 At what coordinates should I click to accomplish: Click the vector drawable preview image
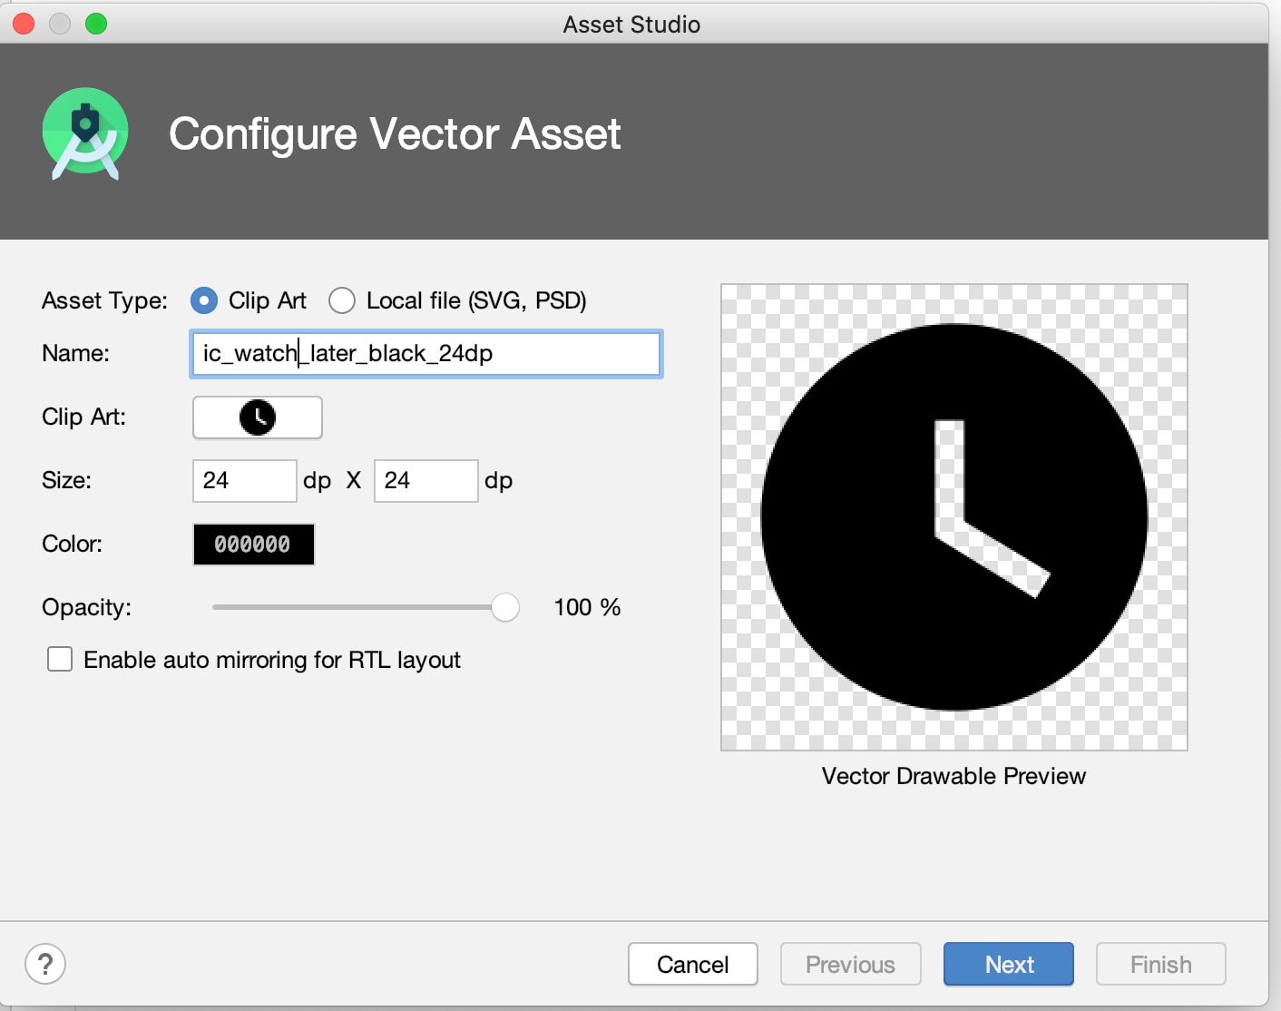(x=954, y=517)
